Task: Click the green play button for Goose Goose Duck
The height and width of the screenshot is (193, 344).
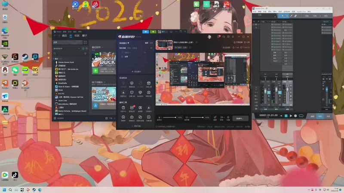Action: (95, 70)
